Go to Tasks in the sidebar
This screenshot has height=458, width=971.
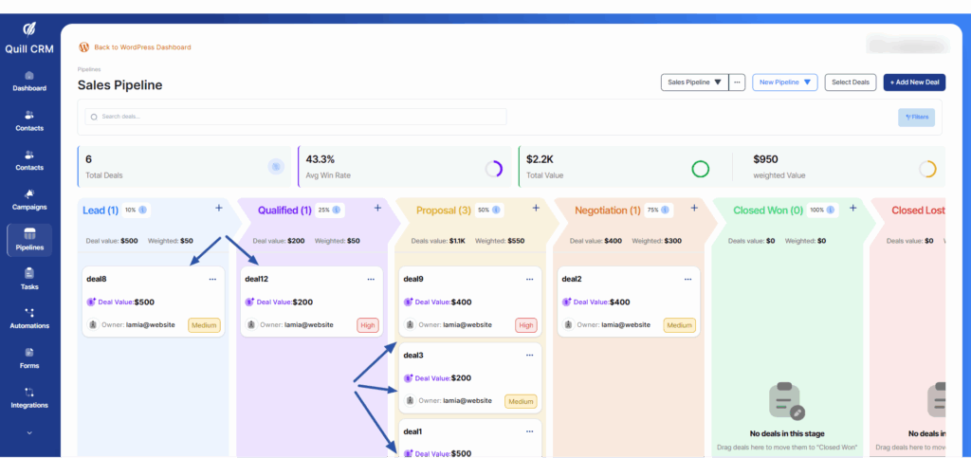pos(29,278)
